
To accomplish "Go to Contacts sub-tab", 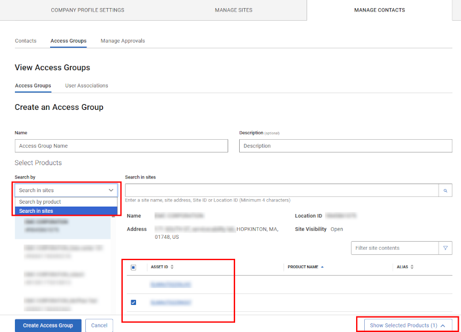I will click(25, 41).
